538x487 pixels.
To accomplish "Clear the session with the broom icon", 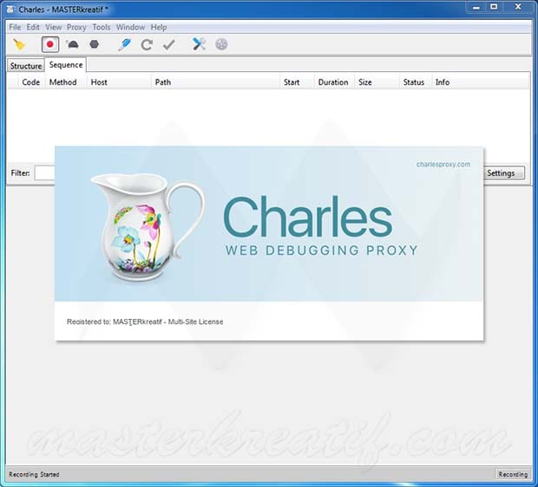I will click(x=19, y=44).
